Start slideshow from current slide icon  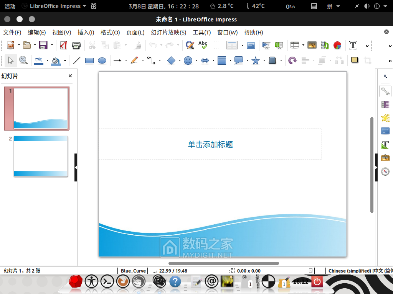pos(279,45)
